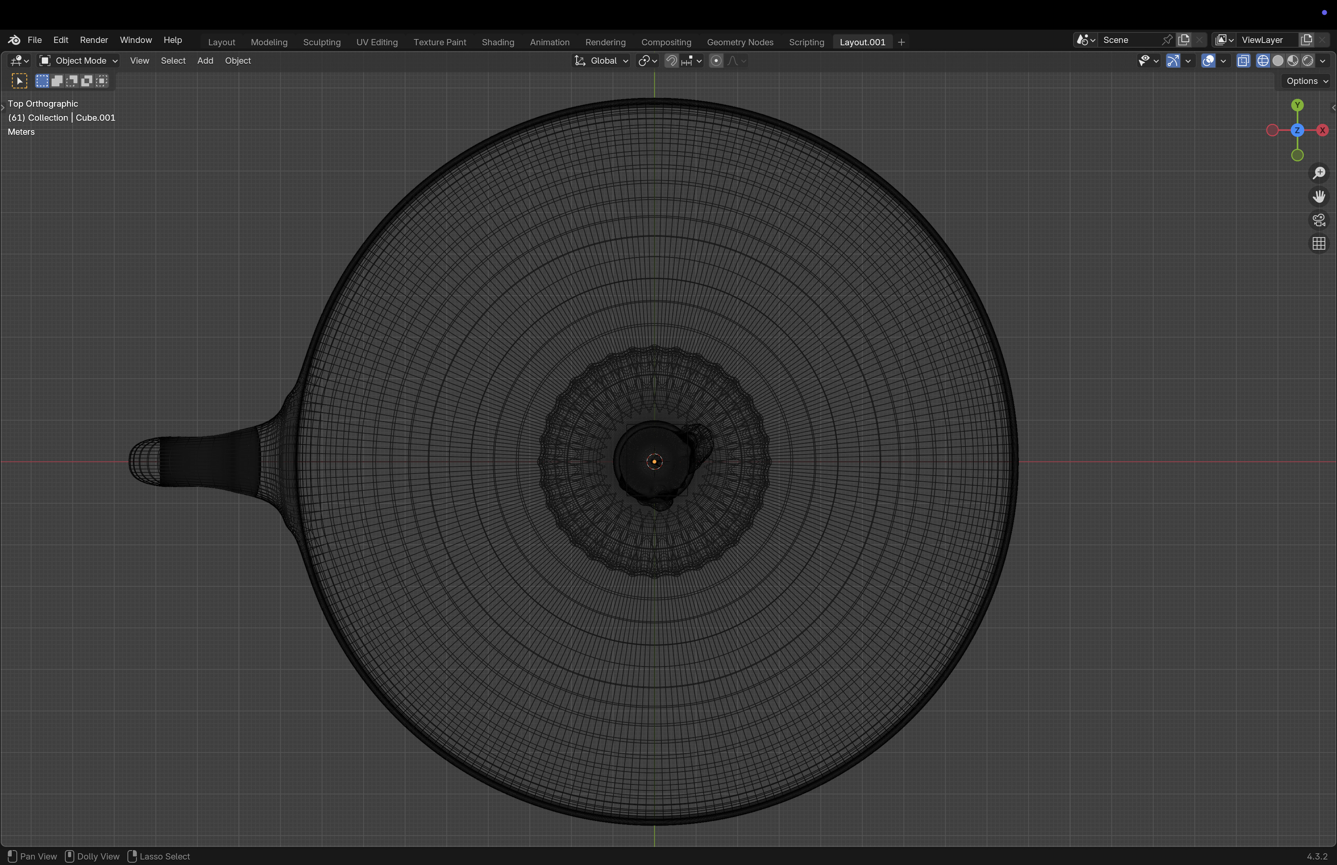Click the Blender logo menu icon
This screenshot has width=1337, height=865.
pyautogui.click(x=14, y=40)
